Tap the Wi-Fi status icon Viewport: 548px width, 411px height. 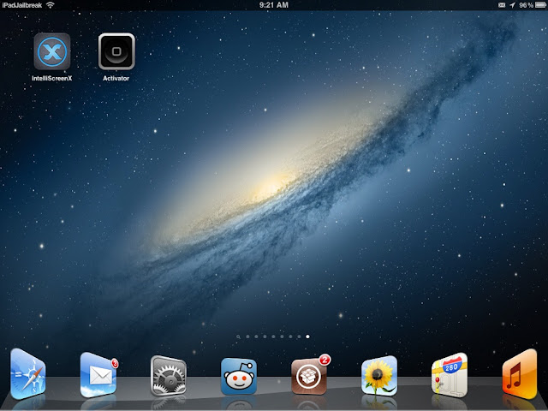51,5
